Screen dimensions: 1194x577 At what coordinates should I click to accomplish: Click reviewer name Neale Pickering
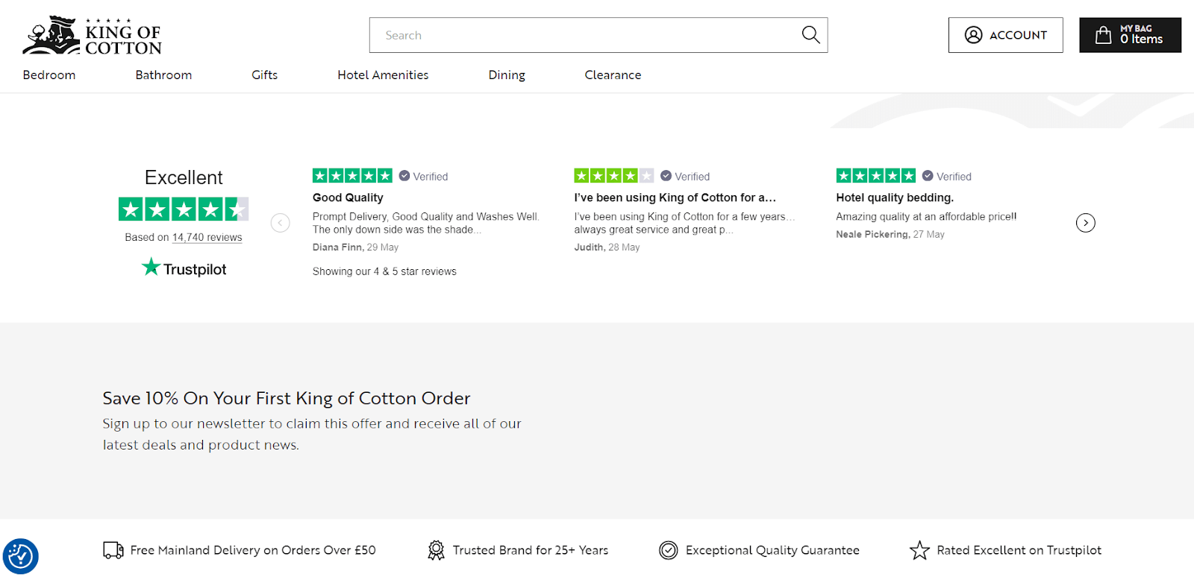(x=872, y=234)
